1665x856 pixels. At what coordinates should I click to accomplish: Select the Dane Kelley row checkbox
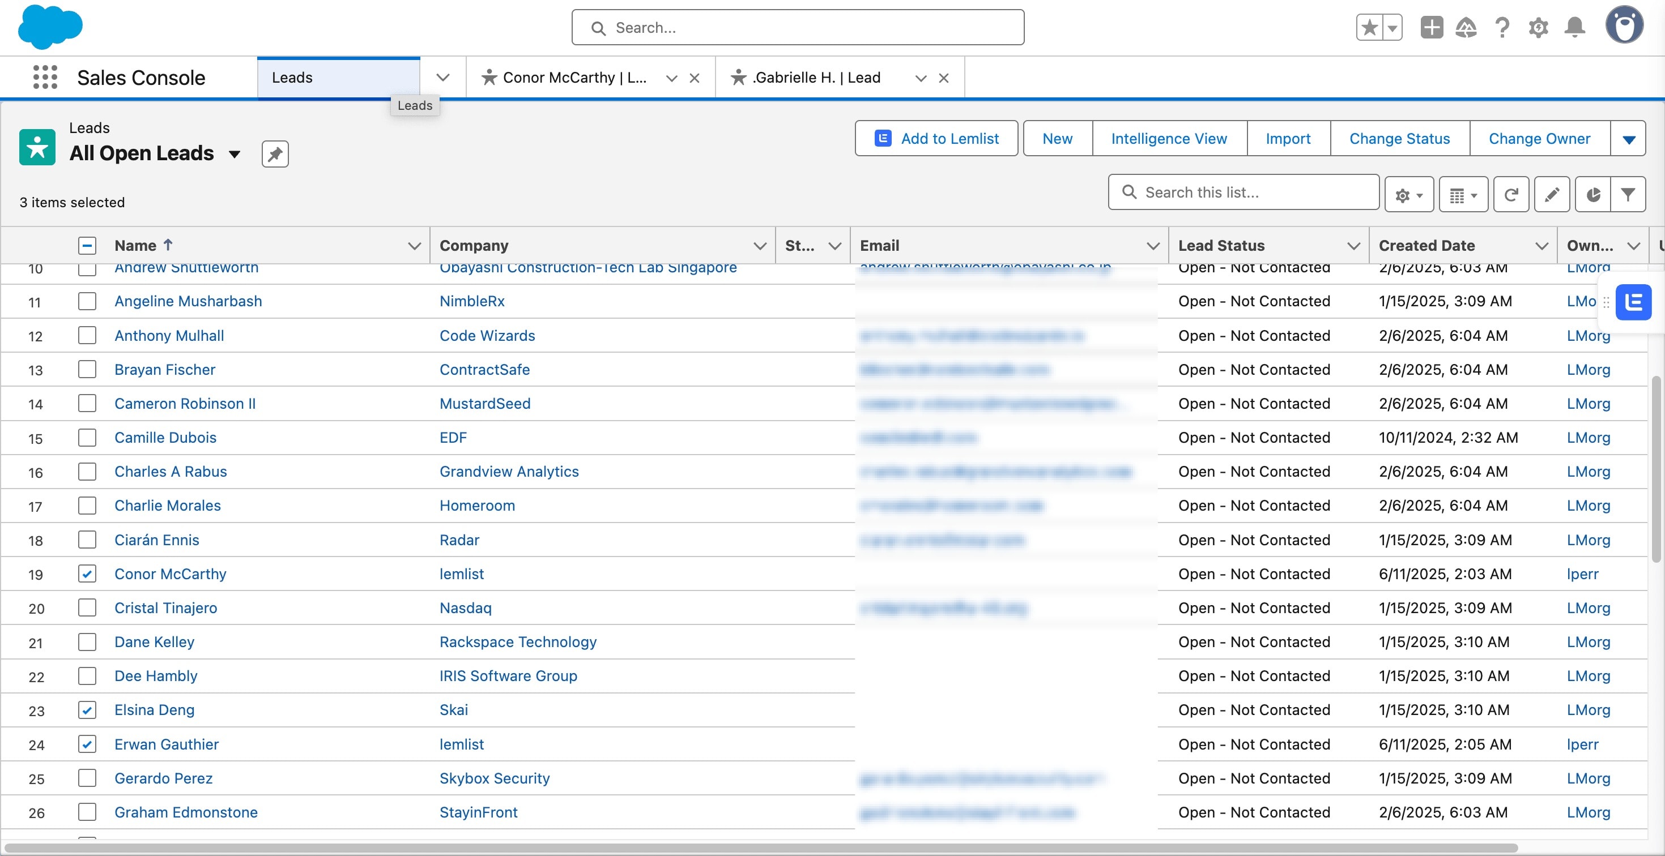point(87,641)
